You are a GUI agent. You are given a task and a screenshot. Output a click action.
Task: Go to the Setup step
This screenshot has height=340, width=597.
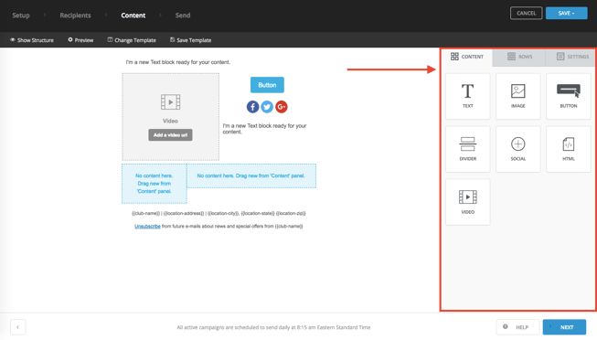[x=21, y=16]
